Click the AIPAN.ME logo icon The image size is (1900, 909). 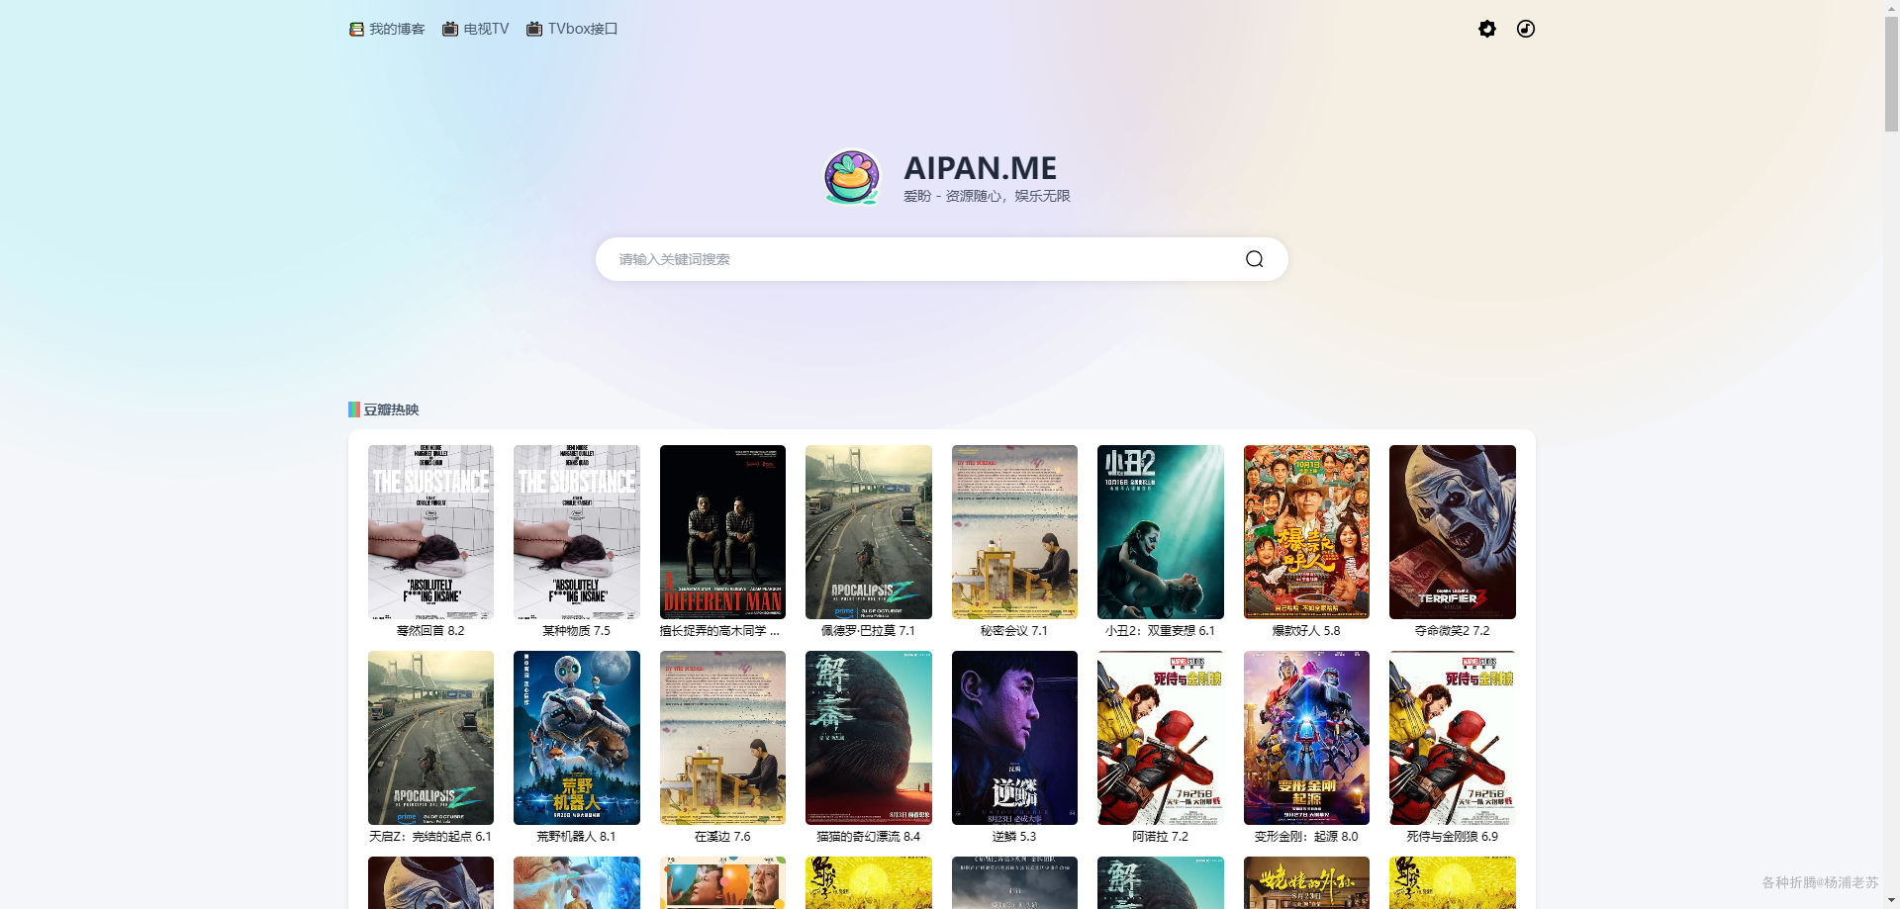852,177
